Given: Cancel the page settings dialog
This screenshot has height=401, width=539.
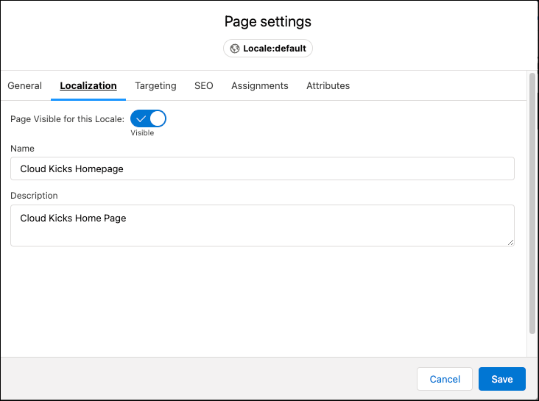Looking at the screenshot, I should pyautogui.click(x=445, y=379).
